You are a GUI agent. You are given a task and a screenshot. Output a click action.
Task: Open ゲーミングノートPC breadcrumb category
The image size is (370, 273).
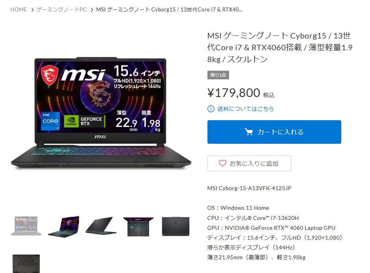click(61, 10)
